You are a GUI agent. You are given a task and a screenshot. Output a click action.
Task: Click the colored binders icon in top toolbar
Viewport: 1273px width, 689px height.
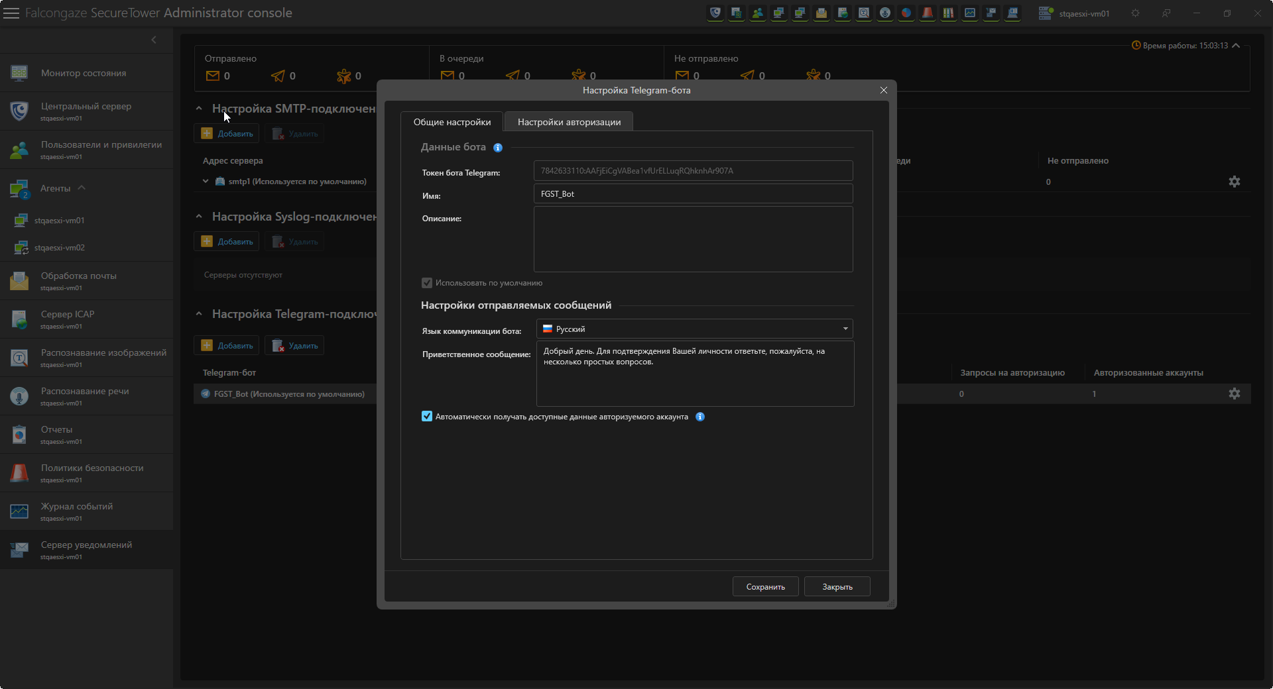[949, 13]
